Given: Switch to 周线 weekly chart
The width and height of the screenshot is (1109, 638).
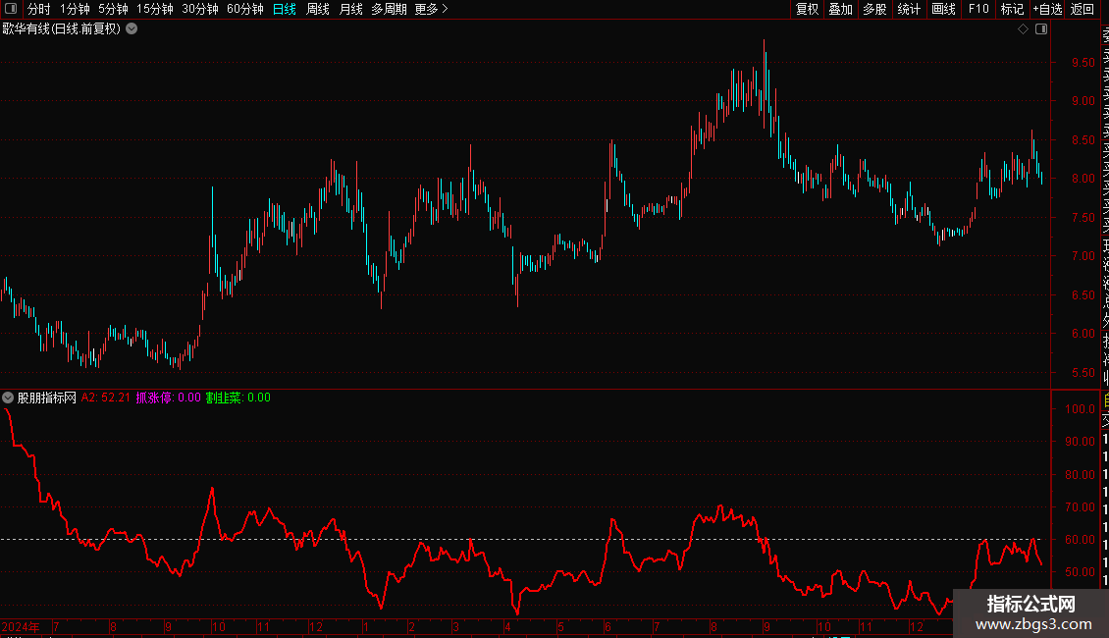Looking at the screenshot, I should click(x=318, y=9).
